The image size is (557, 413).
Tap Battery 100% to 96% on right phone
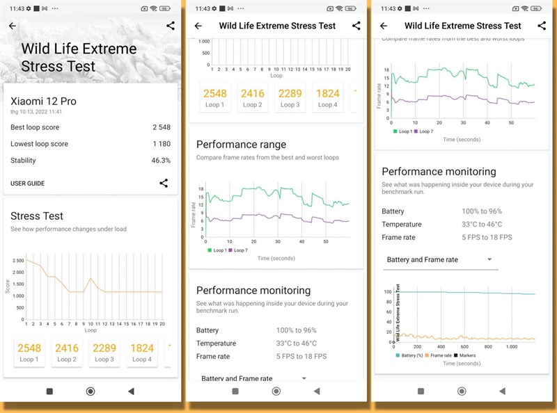442,211
